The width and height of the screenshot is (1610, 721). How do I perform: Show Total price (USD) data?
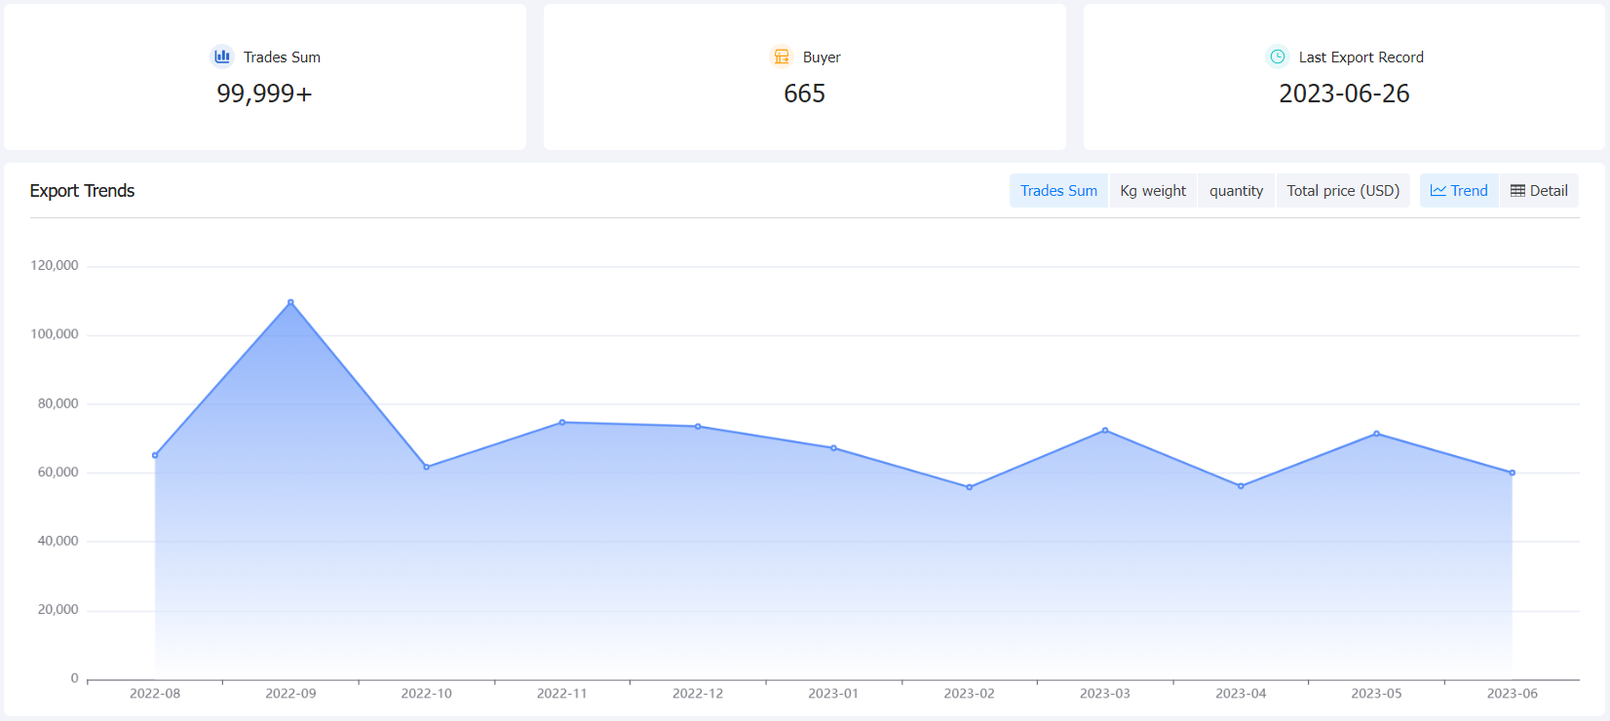[x=1343, y=191]
